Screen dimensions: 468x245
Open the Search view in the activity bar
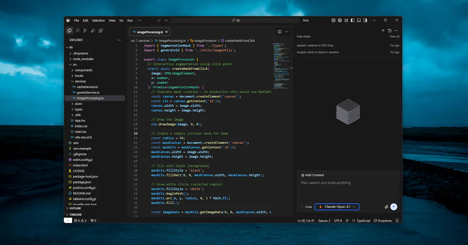click(x=78, y=30)
